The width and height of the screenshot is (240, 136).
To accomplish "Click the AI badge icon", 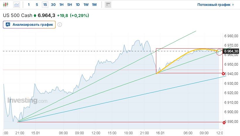I will tap(8, 25).
